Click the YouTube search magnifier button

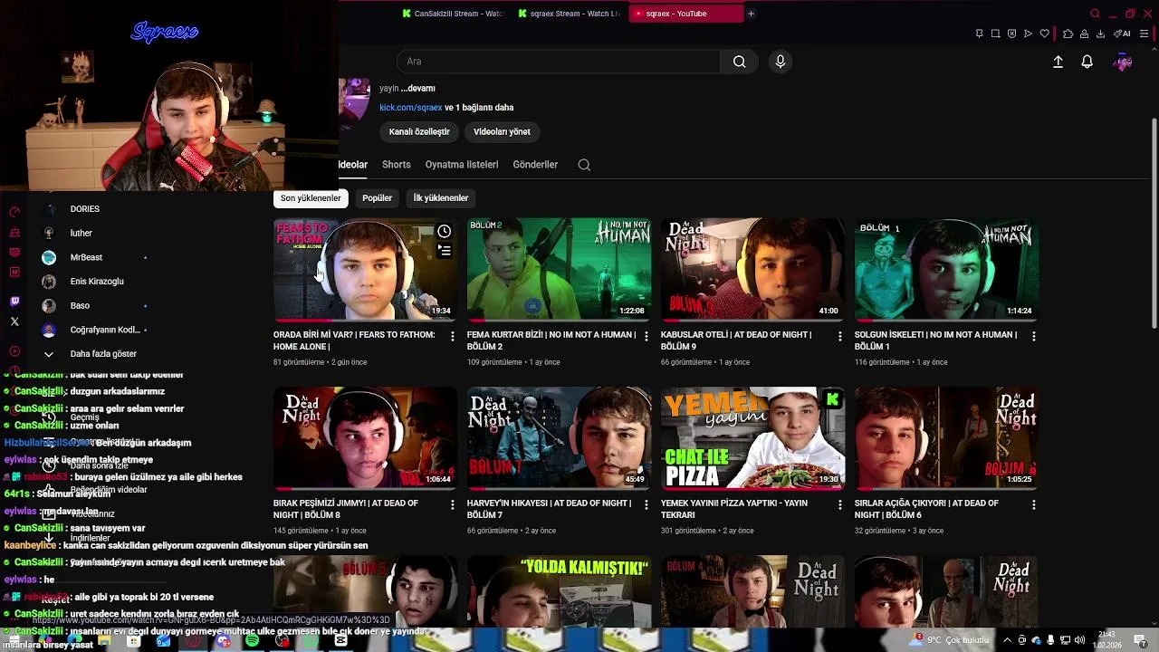click(x=740, y=62)
